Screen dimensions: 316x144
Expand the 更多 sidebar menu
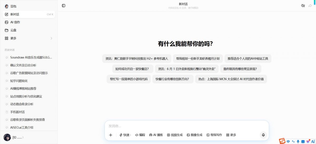tap(29, 38)
